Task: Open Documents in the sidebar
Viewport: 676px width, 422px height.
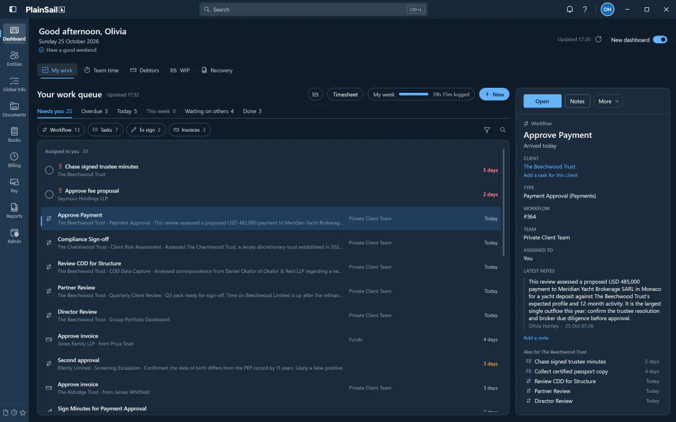Action: pyautogui.click(x=15, y=110)
